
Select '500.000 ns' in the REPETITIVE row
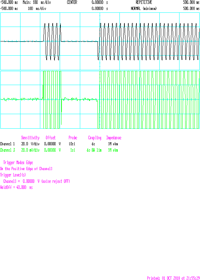pos(192,2)
